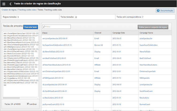The width and height of the screenshot is (177, 111).
Task: Click inside the Filtro input field
Action: (57, 27)
